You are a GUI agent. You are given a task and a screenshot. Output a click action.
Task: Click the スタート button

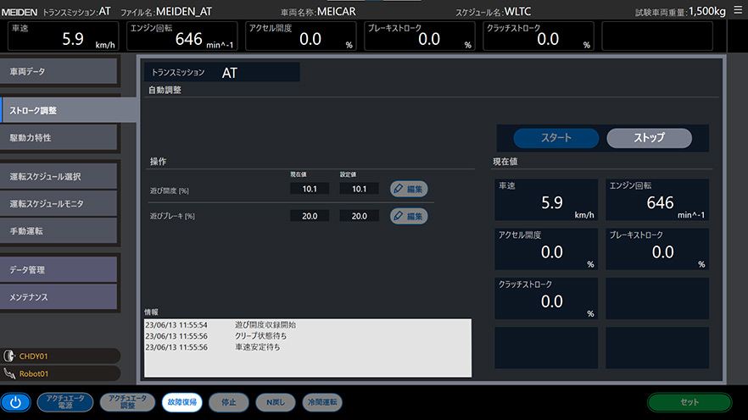point(556,138)
